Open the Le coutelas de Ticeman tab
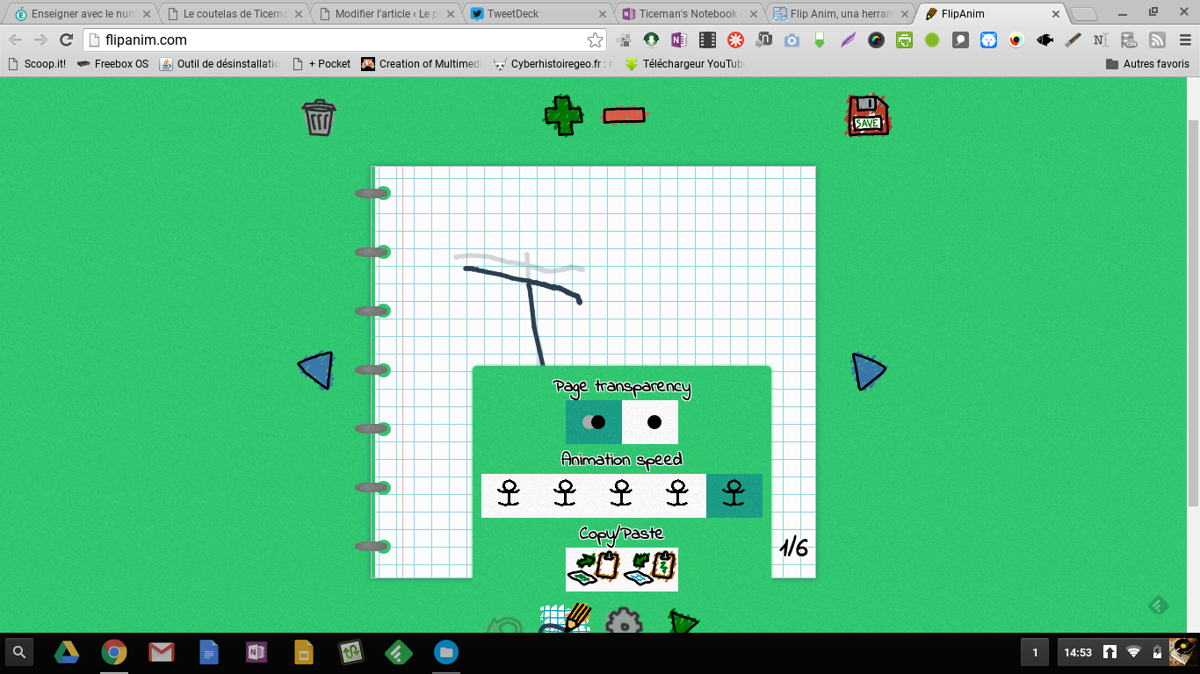This screenshot has width=1200, height=674. (235, 14)
